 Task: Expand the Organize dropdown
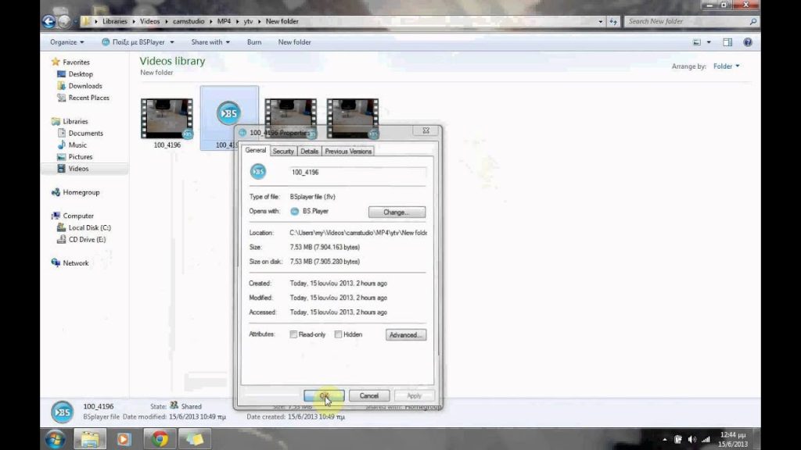[x=67, y=42]
